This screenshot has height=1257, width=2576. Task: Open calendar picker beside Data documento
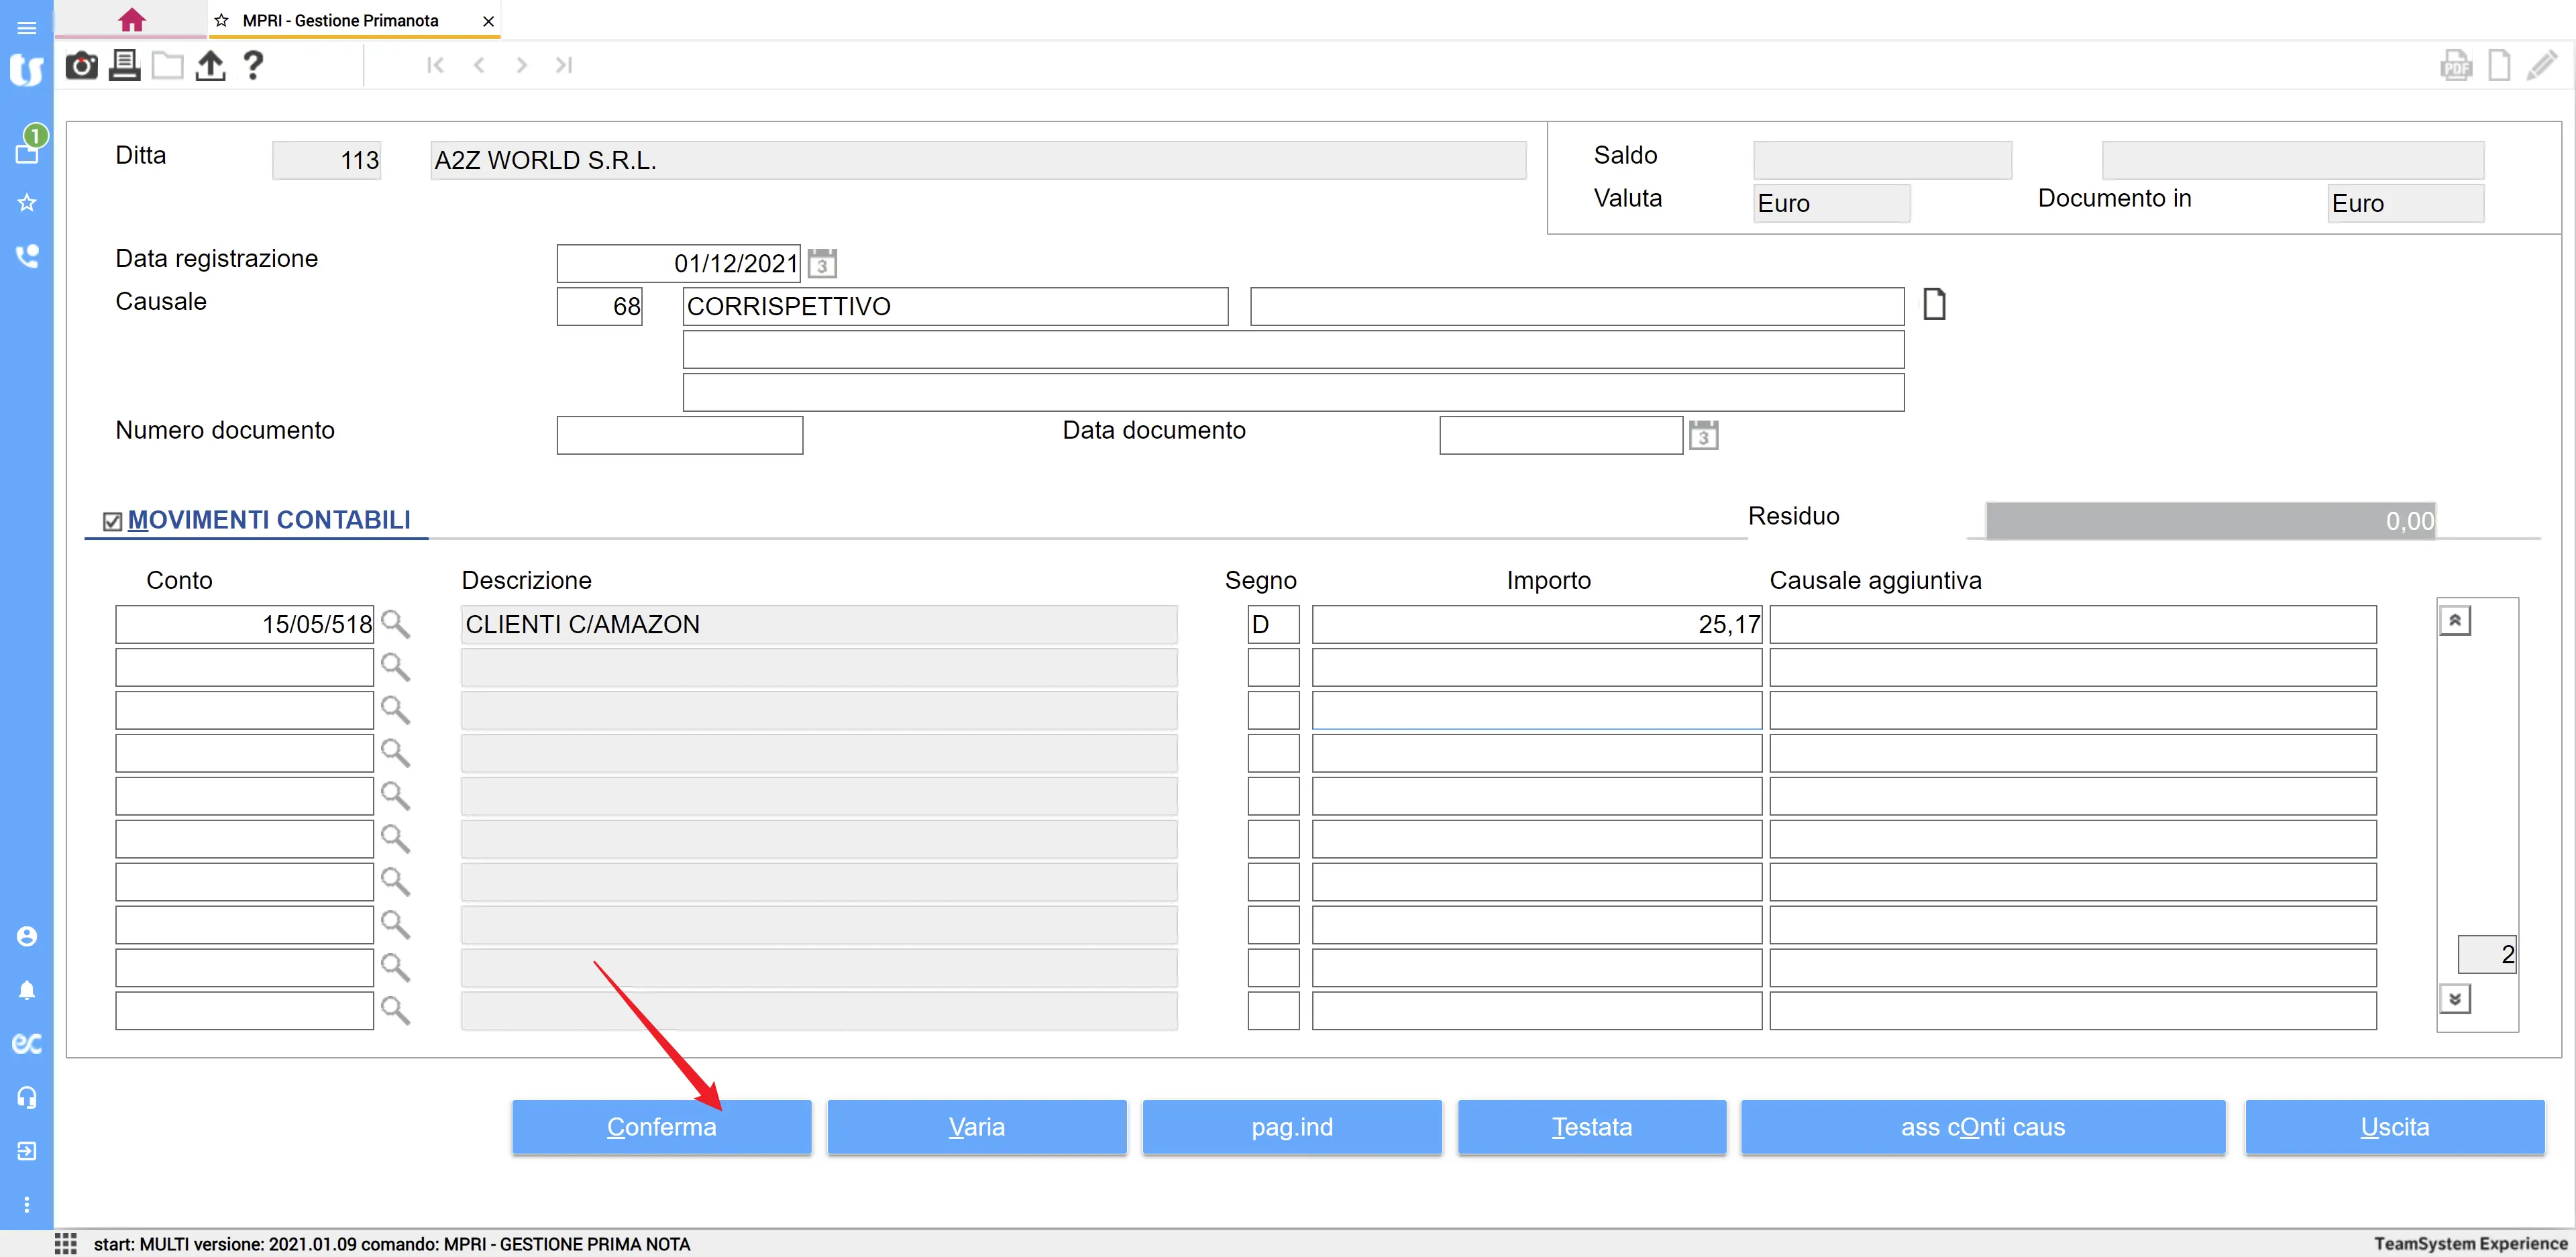(x=1703, y=436)
